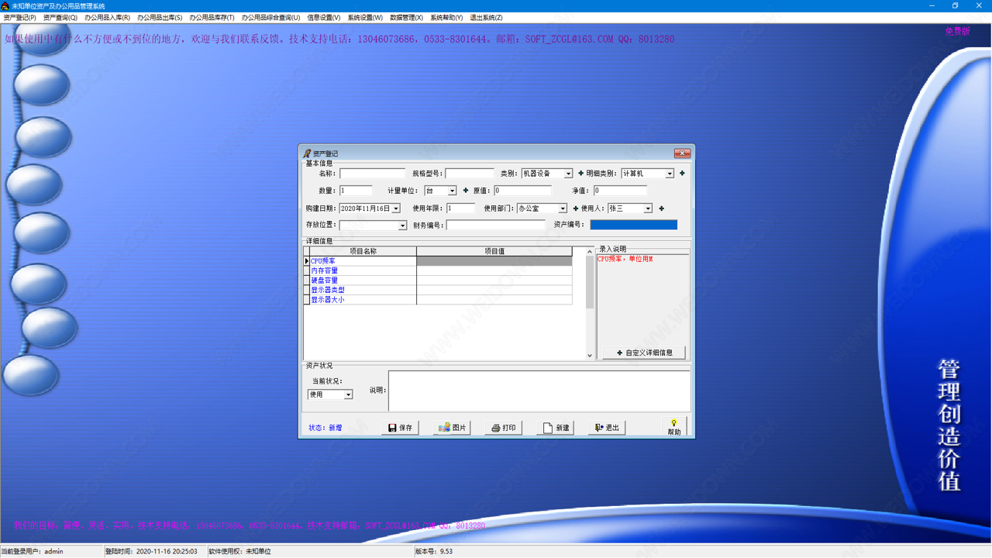Print the record via 打印

coord(503,428)
